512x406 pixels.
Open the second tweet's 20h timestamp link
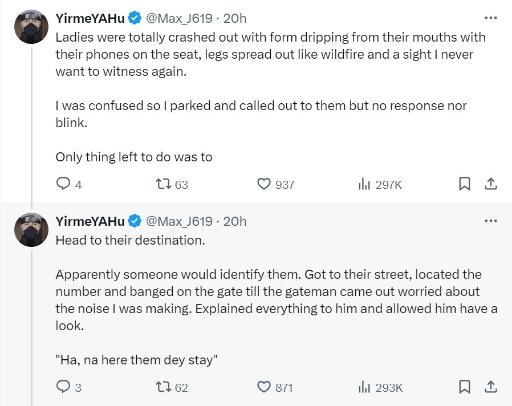click(x=235, y=221)
